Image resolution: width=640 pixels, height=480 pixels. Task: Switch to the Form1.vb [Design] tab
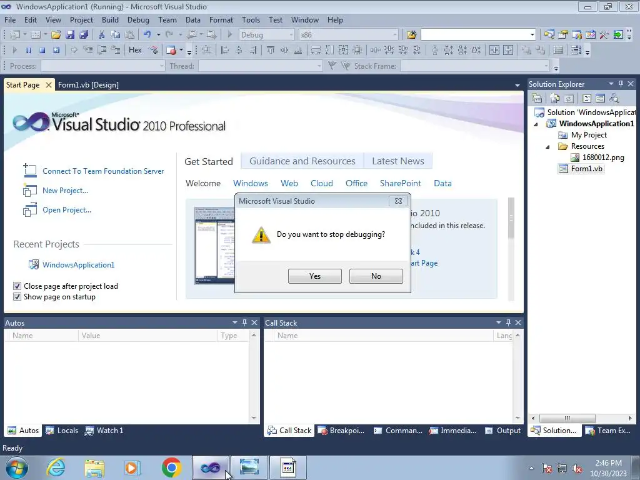(x=88, y=85)
